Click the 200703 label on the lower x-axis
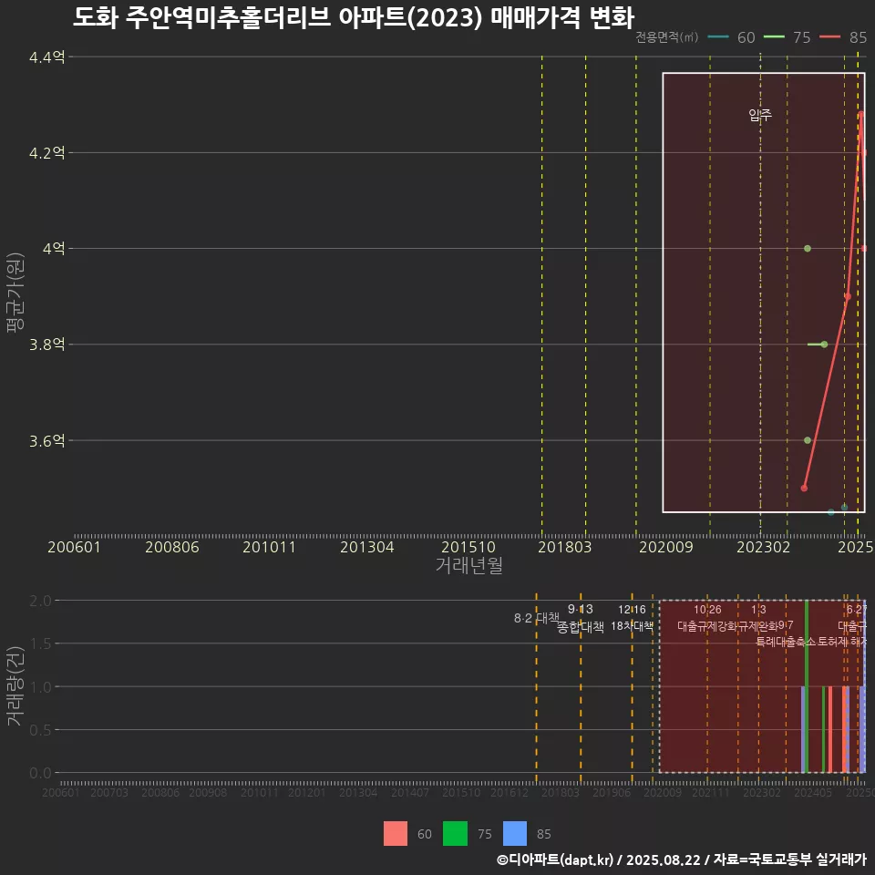This screenshot has width=875, height=875. tap(109, 792)
